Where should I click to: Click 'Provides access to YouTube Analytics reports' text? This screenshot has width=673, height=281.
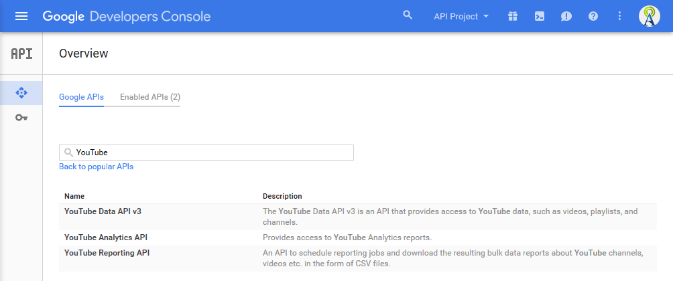pyautogui.click(x=347, y=238)
